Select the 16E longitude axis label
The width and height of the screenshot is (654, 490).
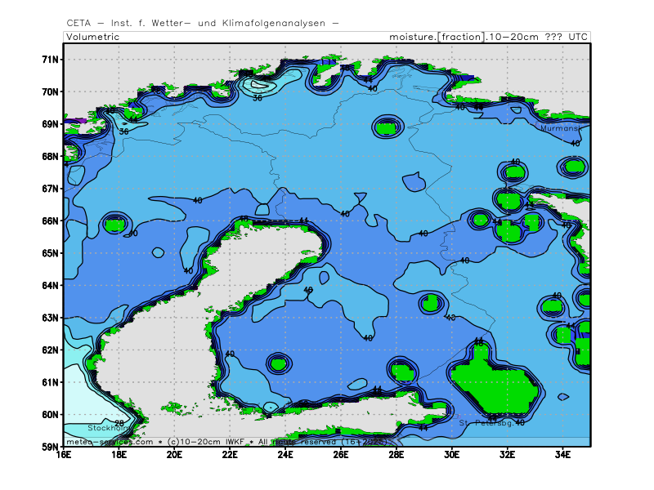tap(63, 456)
